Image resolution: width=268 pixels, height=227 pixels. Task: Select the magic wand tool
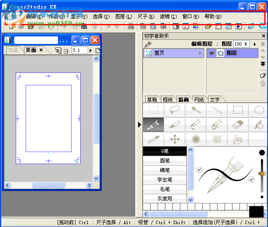click(x=196, y=110)
